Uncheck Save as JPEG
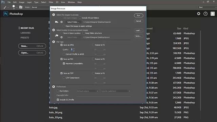This screenshot has width=217, height=122. [x=61, y=45]
